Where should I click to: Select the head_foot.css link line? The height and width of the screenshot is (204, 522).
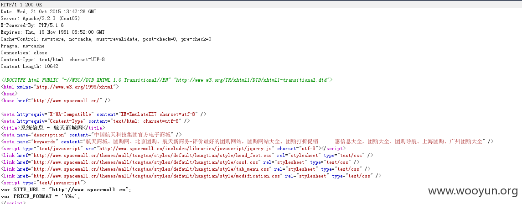point(187,155)
